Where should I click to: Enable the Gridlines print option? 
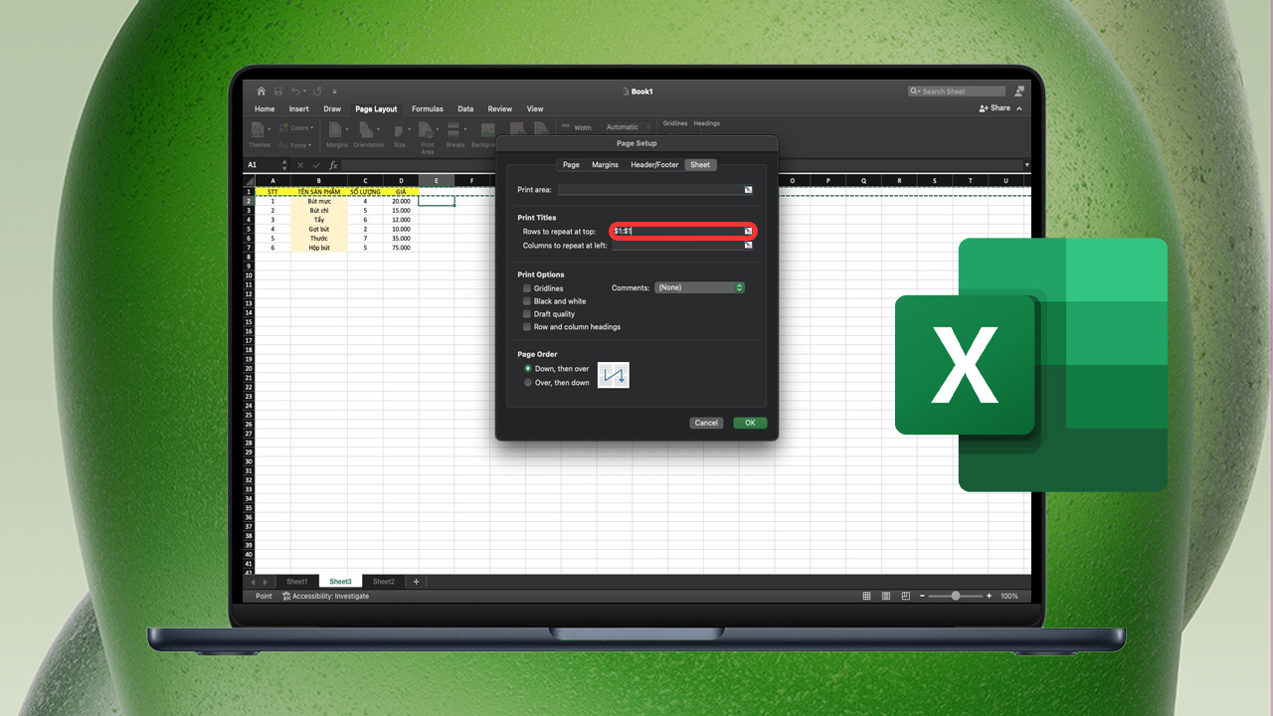[527, 287]
